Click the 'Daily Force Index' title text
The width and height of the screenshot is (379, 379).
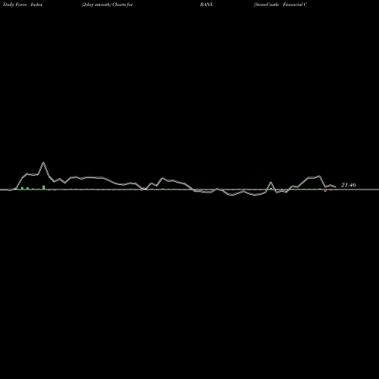coord(23,5)
